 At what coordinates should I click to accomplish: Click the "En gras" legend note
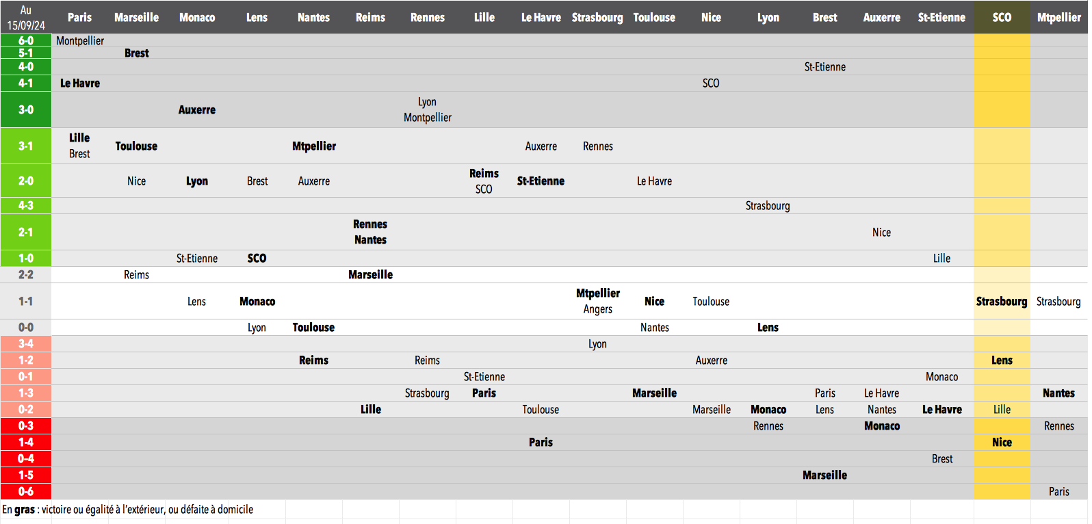[128, 509]
